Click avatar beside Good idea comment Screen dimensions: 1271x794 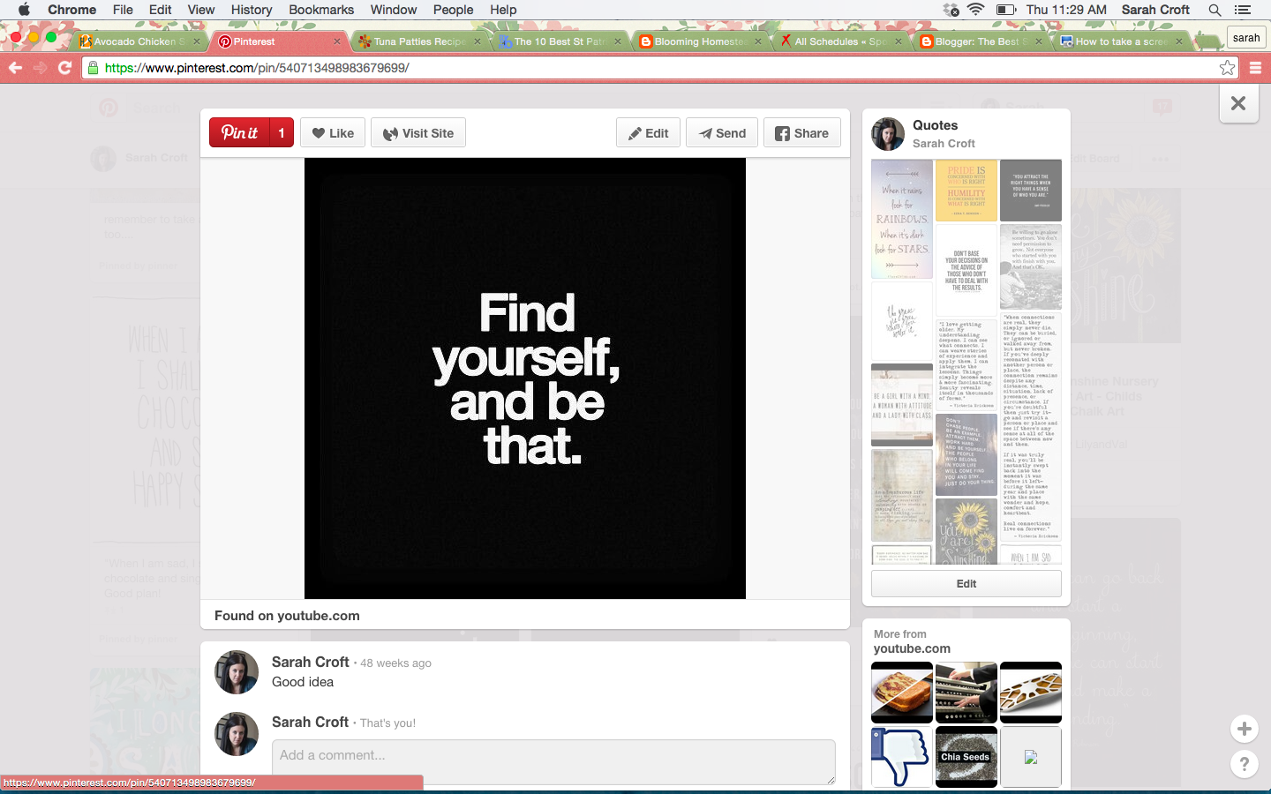pyautogui.click(x=237, y=672)
